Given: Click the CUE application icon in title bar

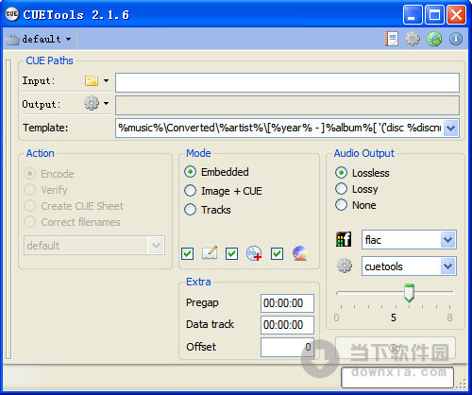Looking at the screenshot, I should pos(12,14).
